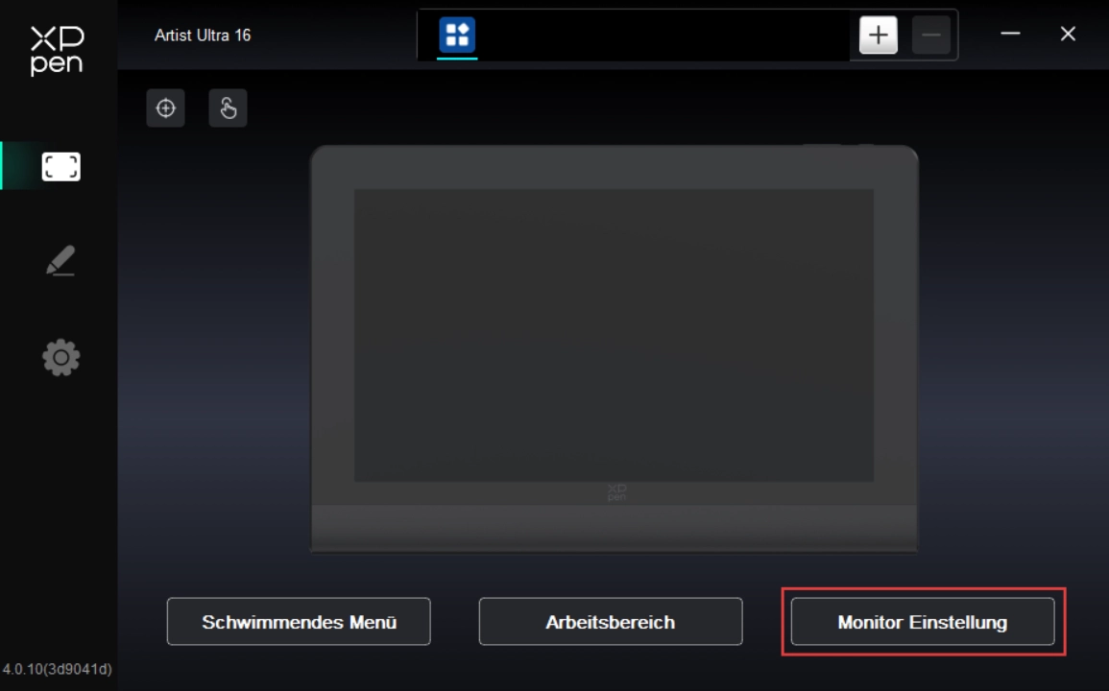Screen dimensions: 1109x691
Task: Remove application with the minus button
Action: pos(930,36)
